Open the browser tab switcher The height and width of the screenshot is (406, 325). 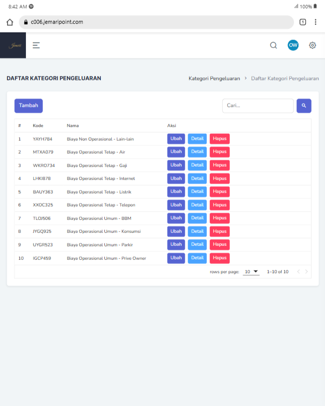pyautogui.click(x=303, y=22)
